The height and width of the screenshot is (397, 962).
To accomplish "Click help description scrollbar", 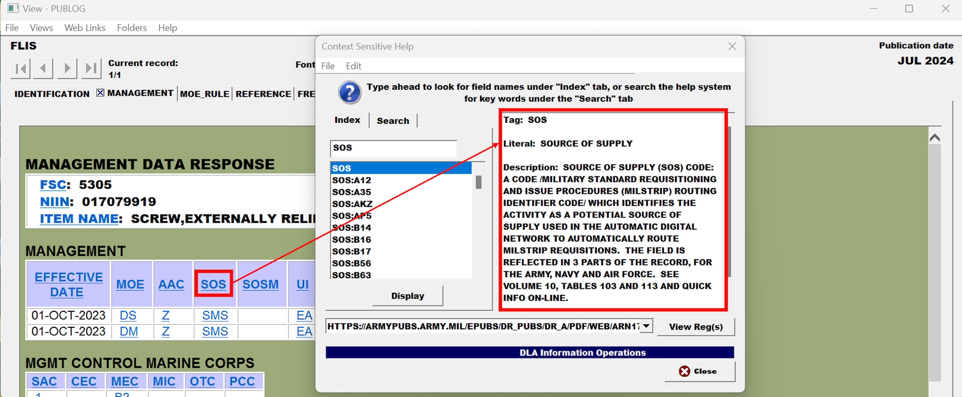I will click(x=730, y=202).
